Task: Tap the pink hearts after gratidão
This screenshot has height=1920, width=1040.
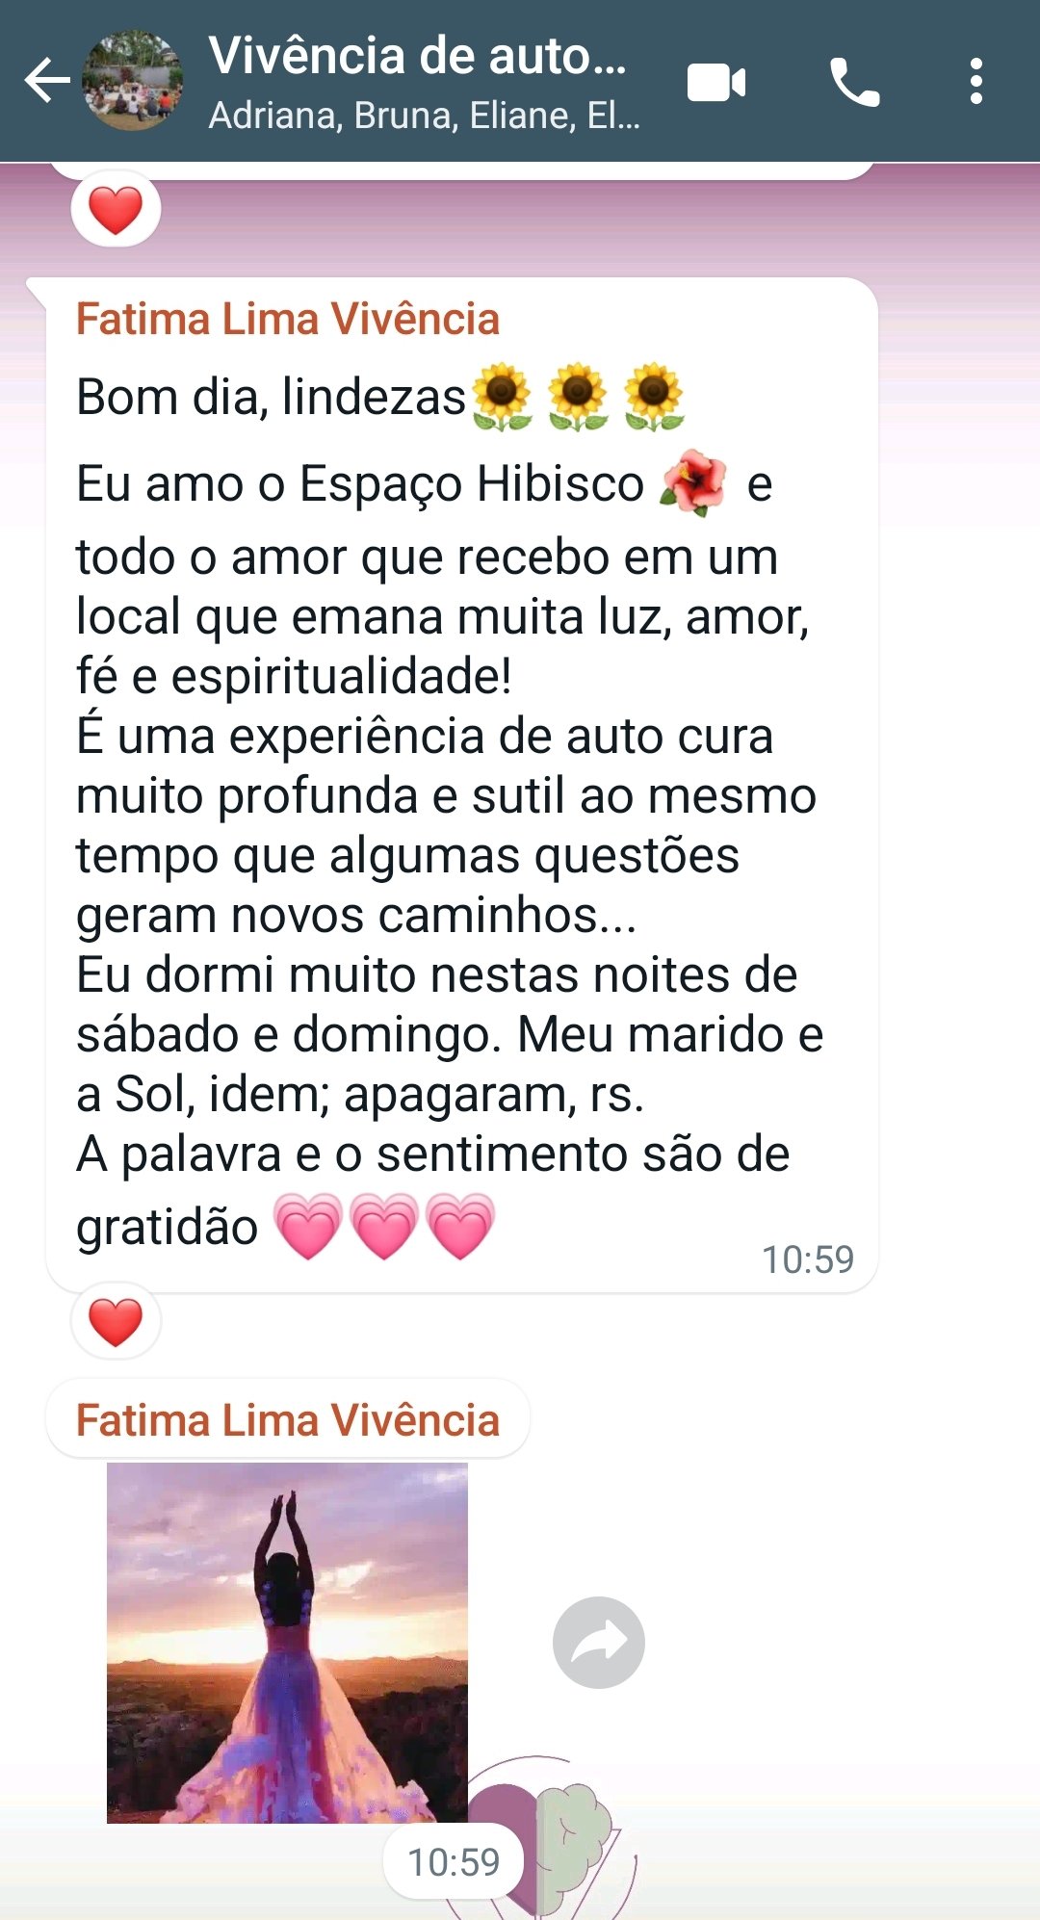Action: pyautogui.click(x=384, y=1226)
